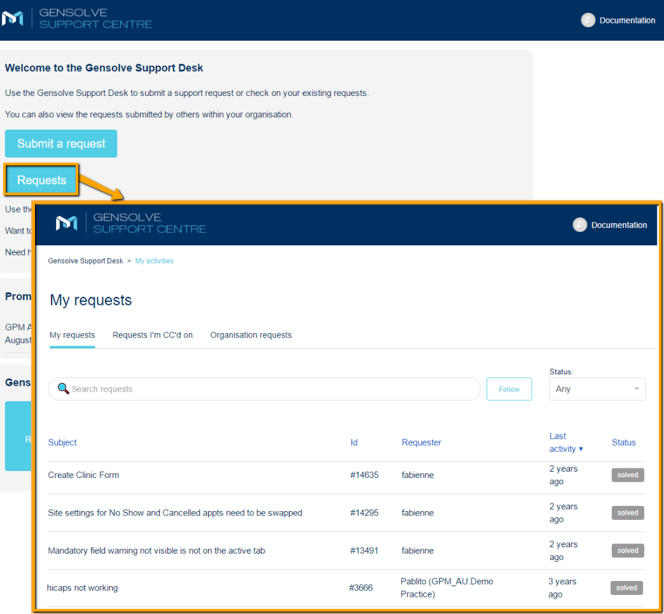
Task: Click the My requests page heading
Action: click(90, 300)
